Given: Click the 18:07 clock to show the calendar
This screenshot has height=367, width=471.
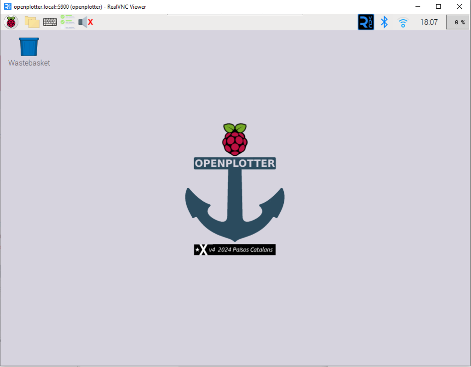Looking at the screenshot, I should [x=429, y=22].
